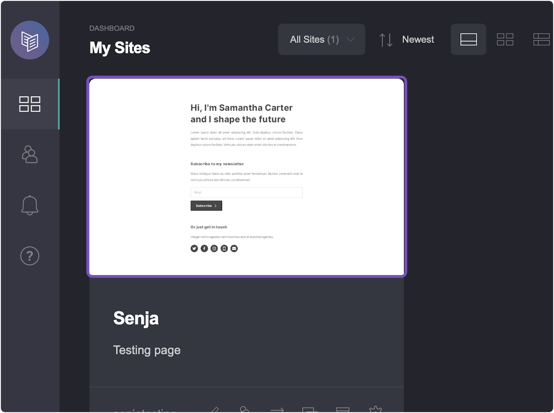Click the Subscribe button in the preview

206,206
